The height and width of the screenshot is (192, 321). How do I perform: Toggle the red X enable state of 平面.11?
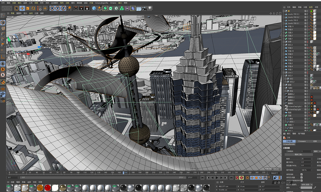pos(308,26)
